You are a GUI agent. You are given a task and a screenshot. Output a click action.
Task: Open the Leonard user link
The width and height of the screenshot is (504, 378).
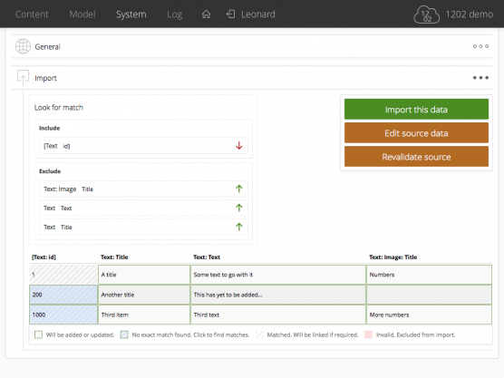pos(258,15)
